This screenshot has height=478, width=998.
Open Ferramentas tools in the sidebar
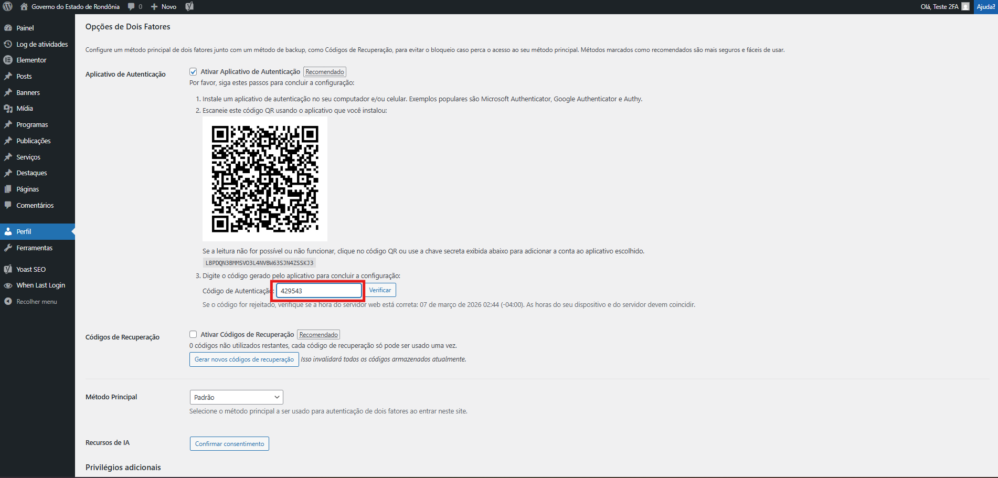[34, 248]
